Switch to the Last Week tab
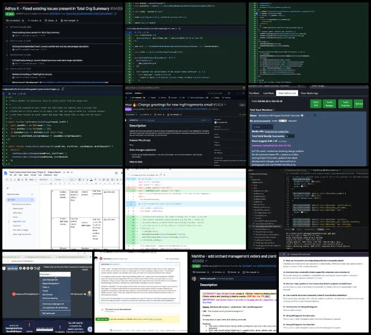This screenshot has height=335, width=371. click(x=269, y=93)
